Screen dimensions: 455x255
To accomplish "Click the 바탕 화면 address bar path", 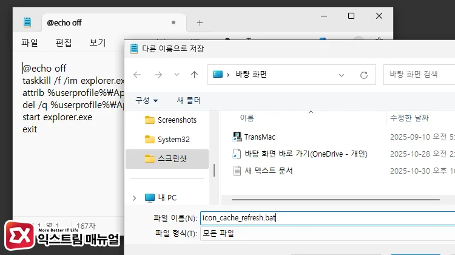I will pos(251,75).
